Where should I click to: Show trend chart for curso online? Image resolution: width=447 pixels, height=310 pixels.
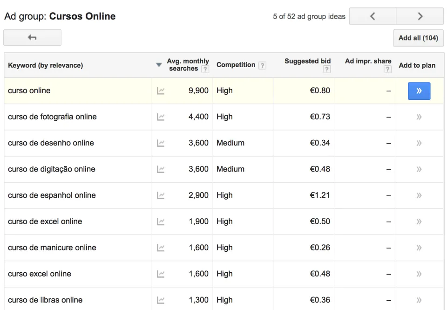click(161, 91)
